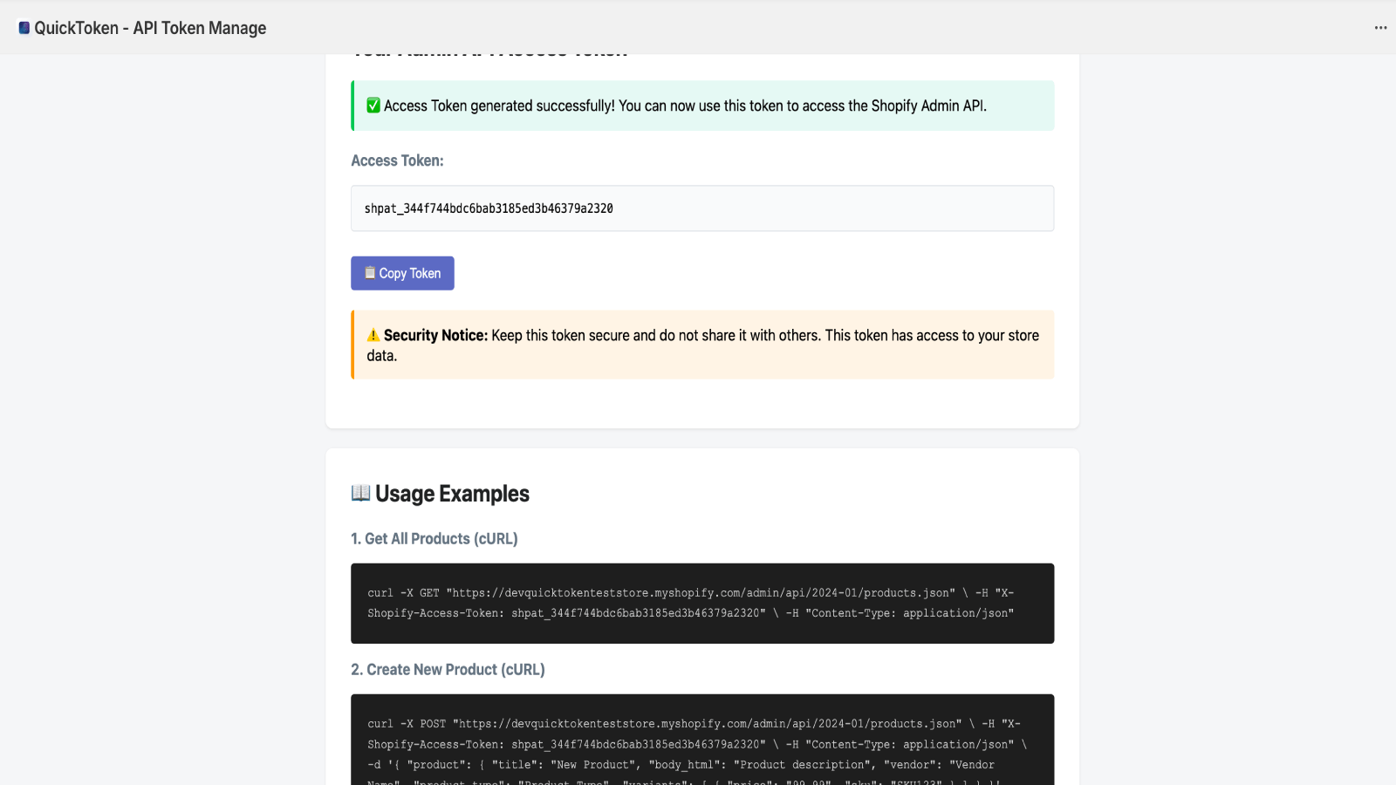Click the success message banner

[701, 105]
